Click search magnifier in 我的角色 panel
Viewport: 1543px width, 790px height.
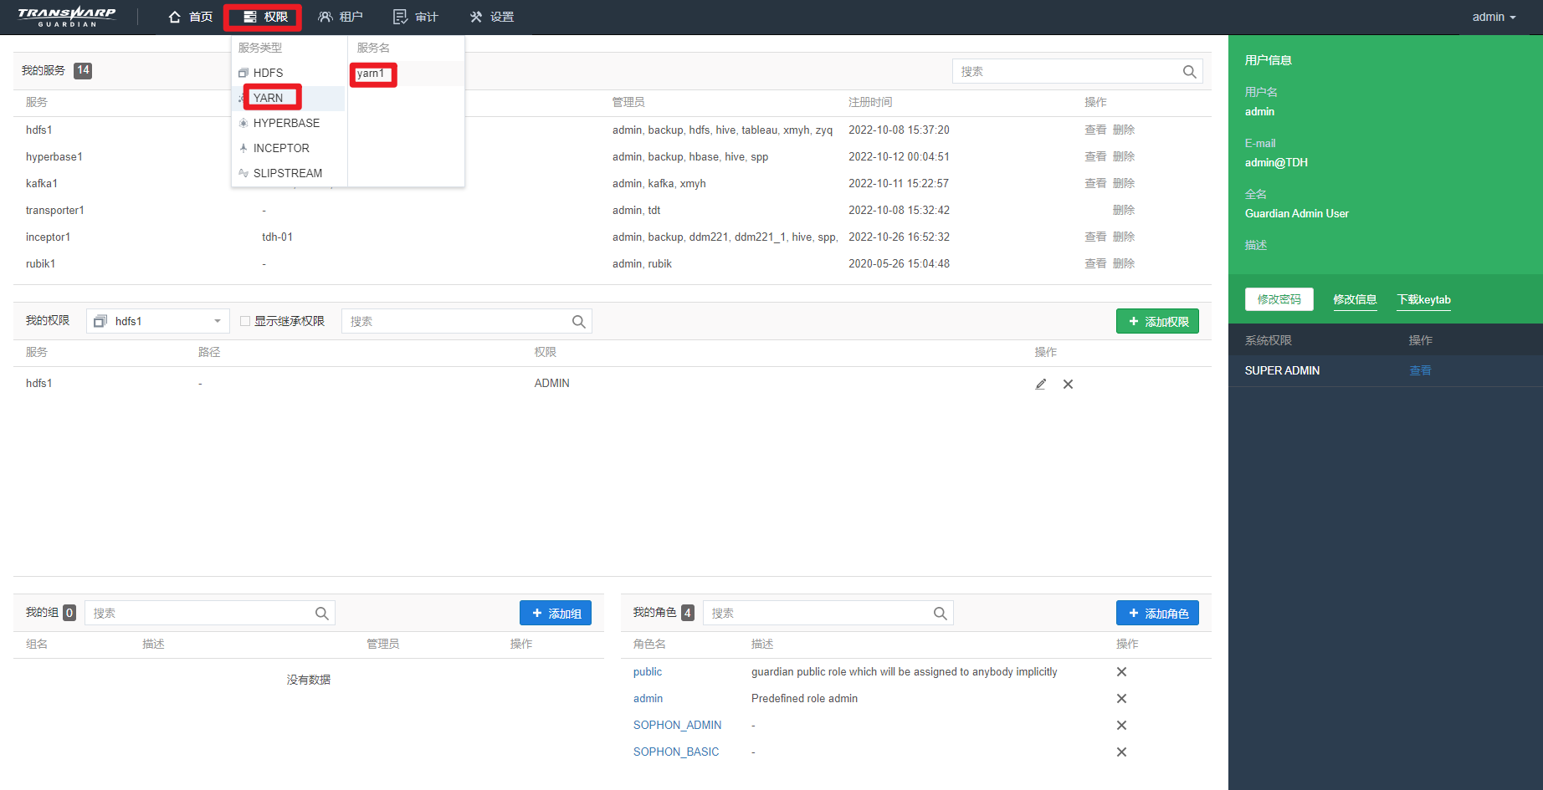point(940,614)
